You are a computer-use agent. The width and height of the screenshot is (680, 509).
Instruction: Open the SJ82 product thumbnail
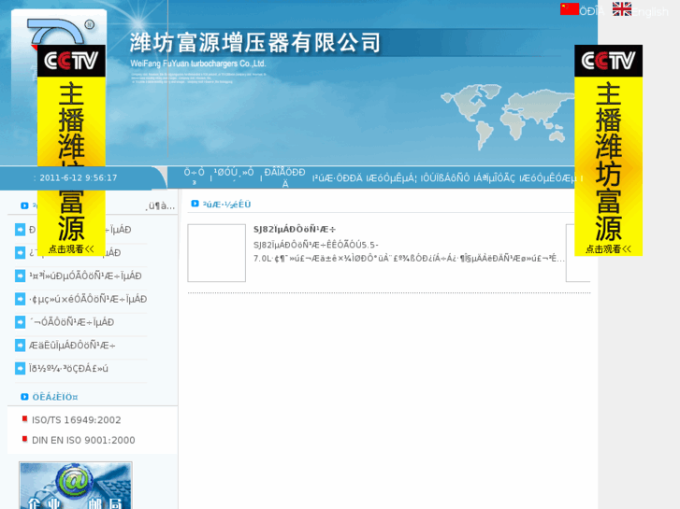216,253
